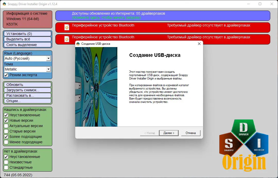Click Выделить всё to select all
Viewport: 278px width, 178px height.
pyautogui.click(x=27, y=39)
